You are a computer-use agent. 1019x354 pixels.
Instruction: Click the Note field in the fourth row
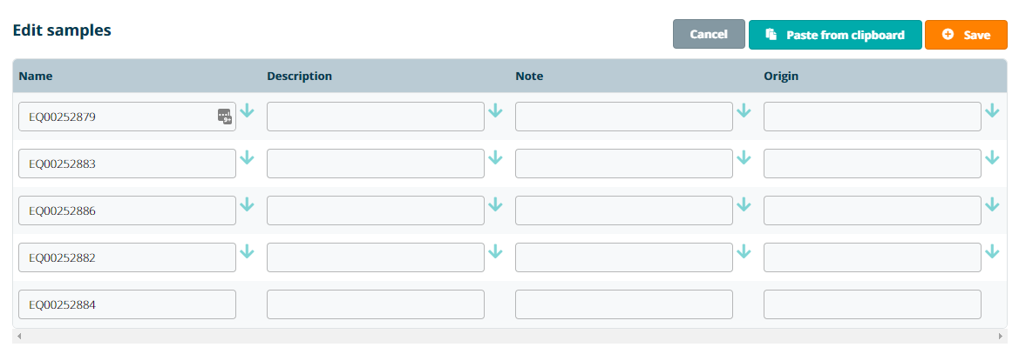[623, 257]
